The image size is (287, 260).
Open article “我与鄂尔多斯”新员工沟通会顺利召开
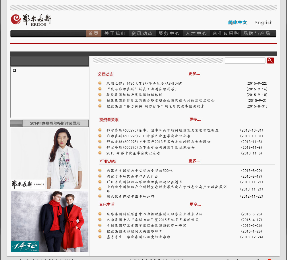tap(142, 89)
